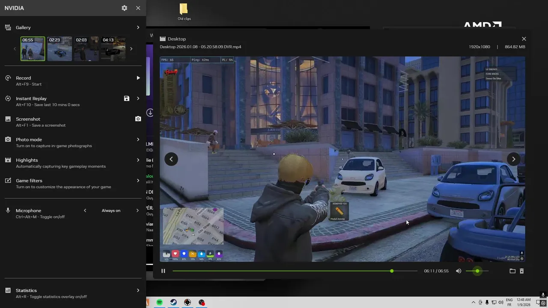Show hidden system tray icons
The height and width of the screenshot is (308, 548).
[473, 302]
